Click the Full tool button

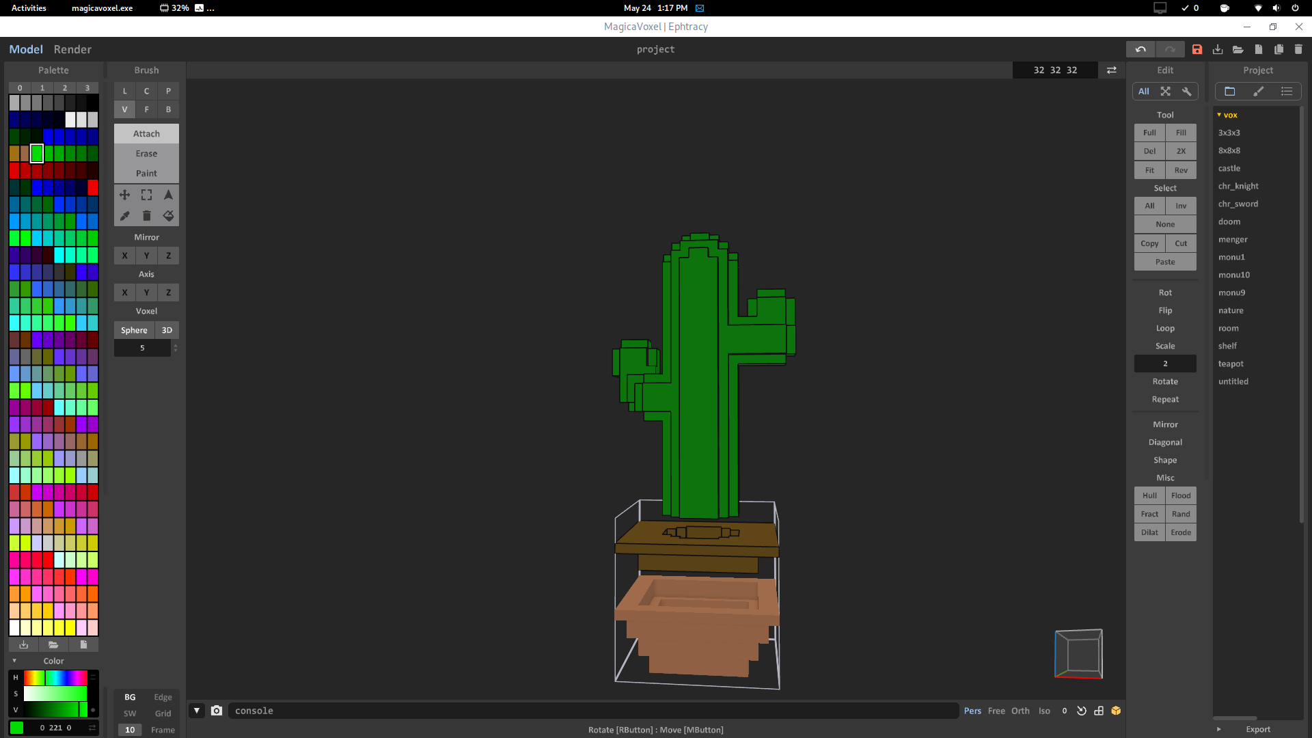click(x=1149, y=133)
